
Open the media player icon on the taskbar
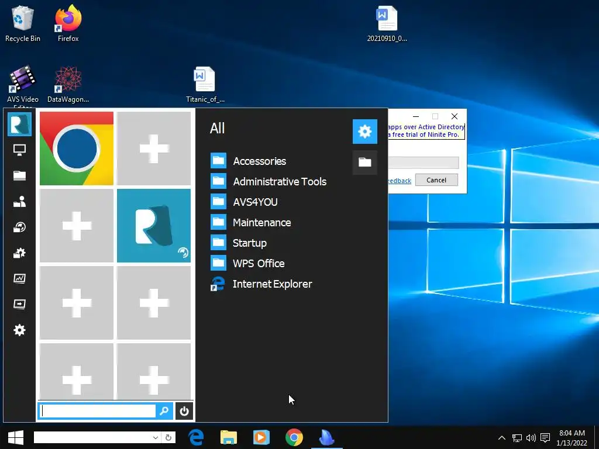click(261, 437)
